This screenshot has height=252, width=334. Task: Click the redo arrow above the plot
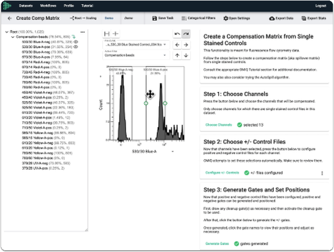tap(186, 34)
